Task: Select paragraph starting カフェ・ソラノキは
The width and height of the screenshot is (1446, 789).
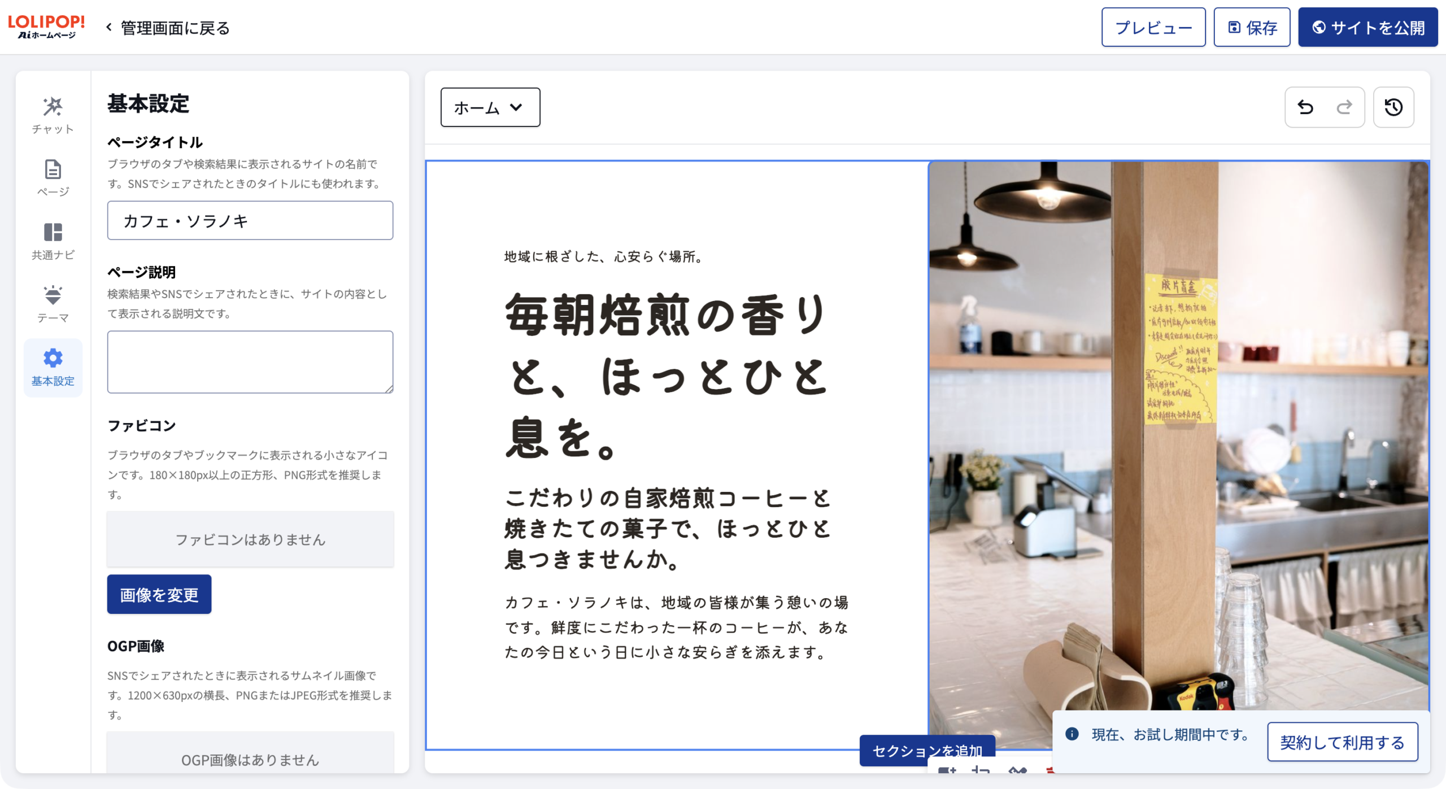Action: click(x=676, y=627)
